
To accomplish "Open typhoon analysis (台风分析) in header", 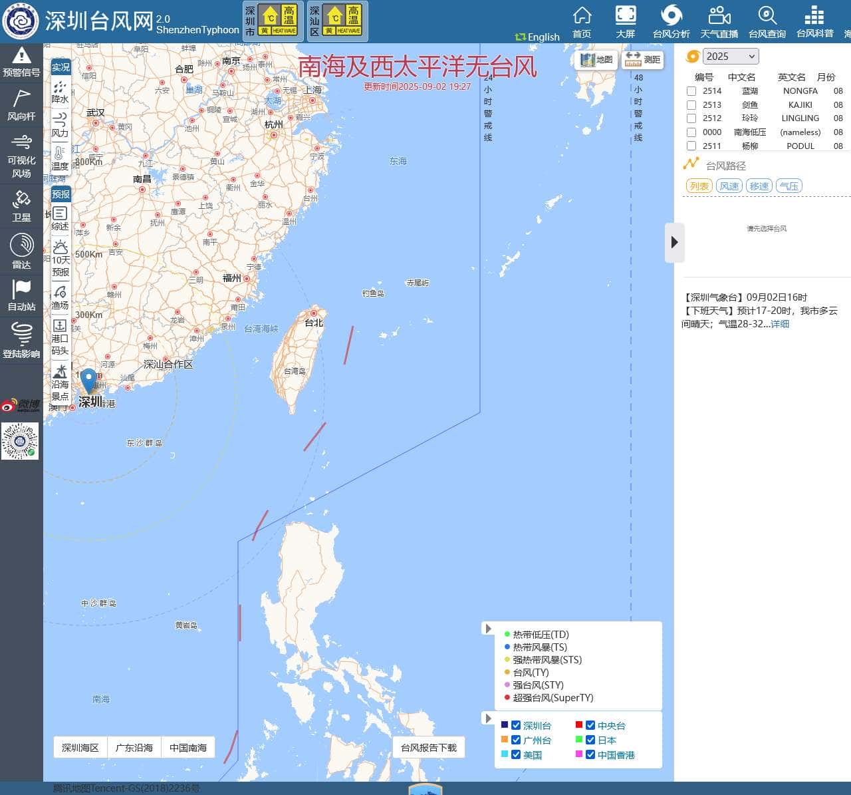I will pyautogui.click(x=671, y=21).
